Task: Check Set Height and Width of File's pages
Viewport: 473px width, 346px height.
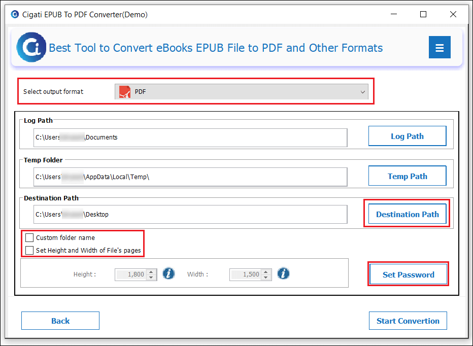Action: [x=29, y=250]
